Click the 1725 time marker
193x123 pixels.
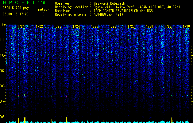pyautogui.click(x=95, y=26)
